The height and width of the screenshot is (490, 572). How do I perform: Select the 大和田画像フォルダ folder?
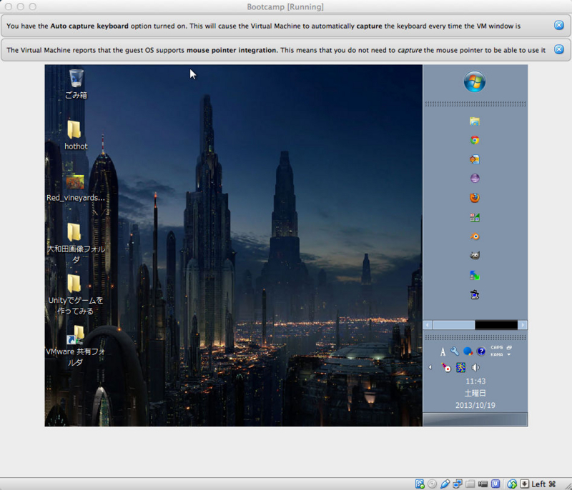pyautogui.click(x=76, y=244)
